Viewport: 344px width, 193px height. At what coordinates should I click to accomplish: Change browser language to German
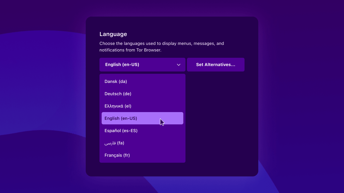pos(118,94)
